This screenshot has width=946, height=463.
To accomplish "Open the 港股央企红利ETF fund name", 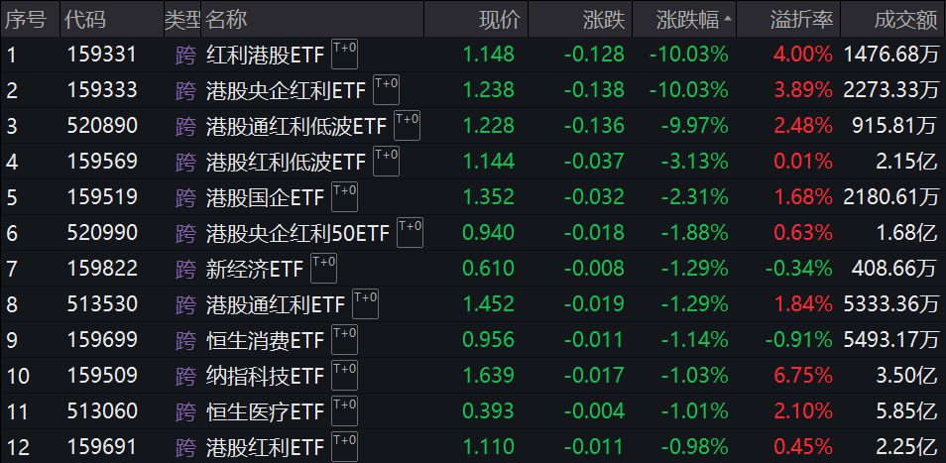I will pos(286,90).
